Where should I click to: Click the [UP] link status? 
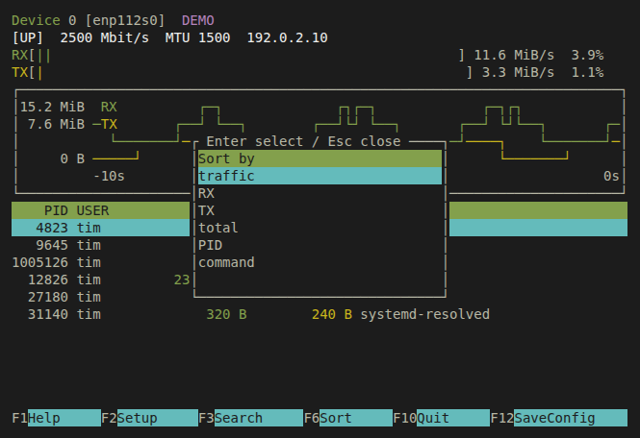27,37
